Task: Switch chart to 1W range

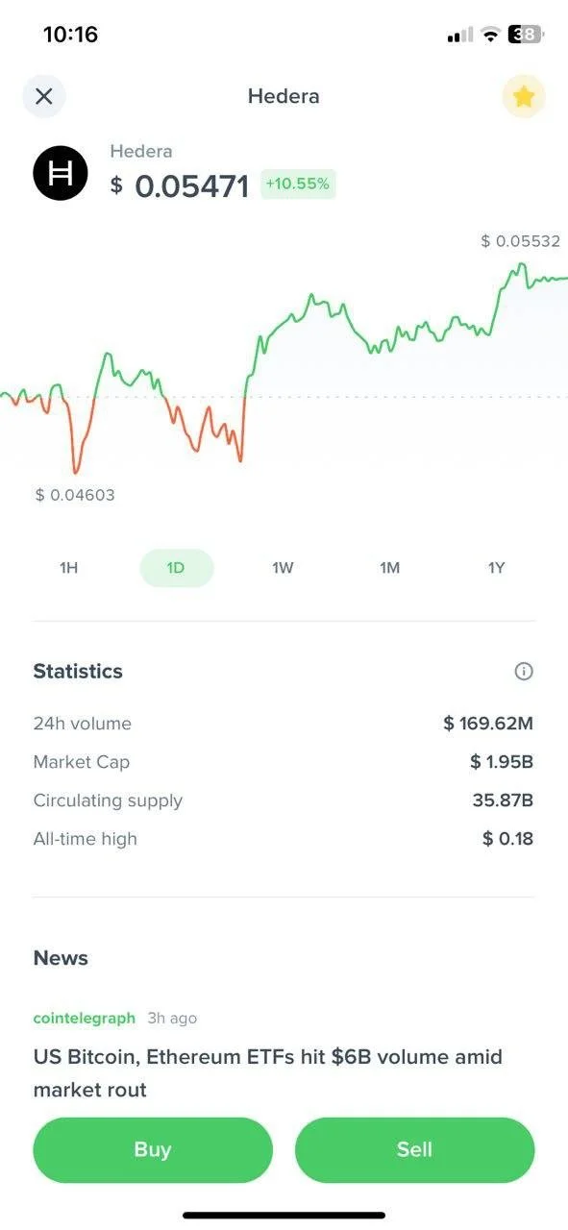Action: [283, 568]
